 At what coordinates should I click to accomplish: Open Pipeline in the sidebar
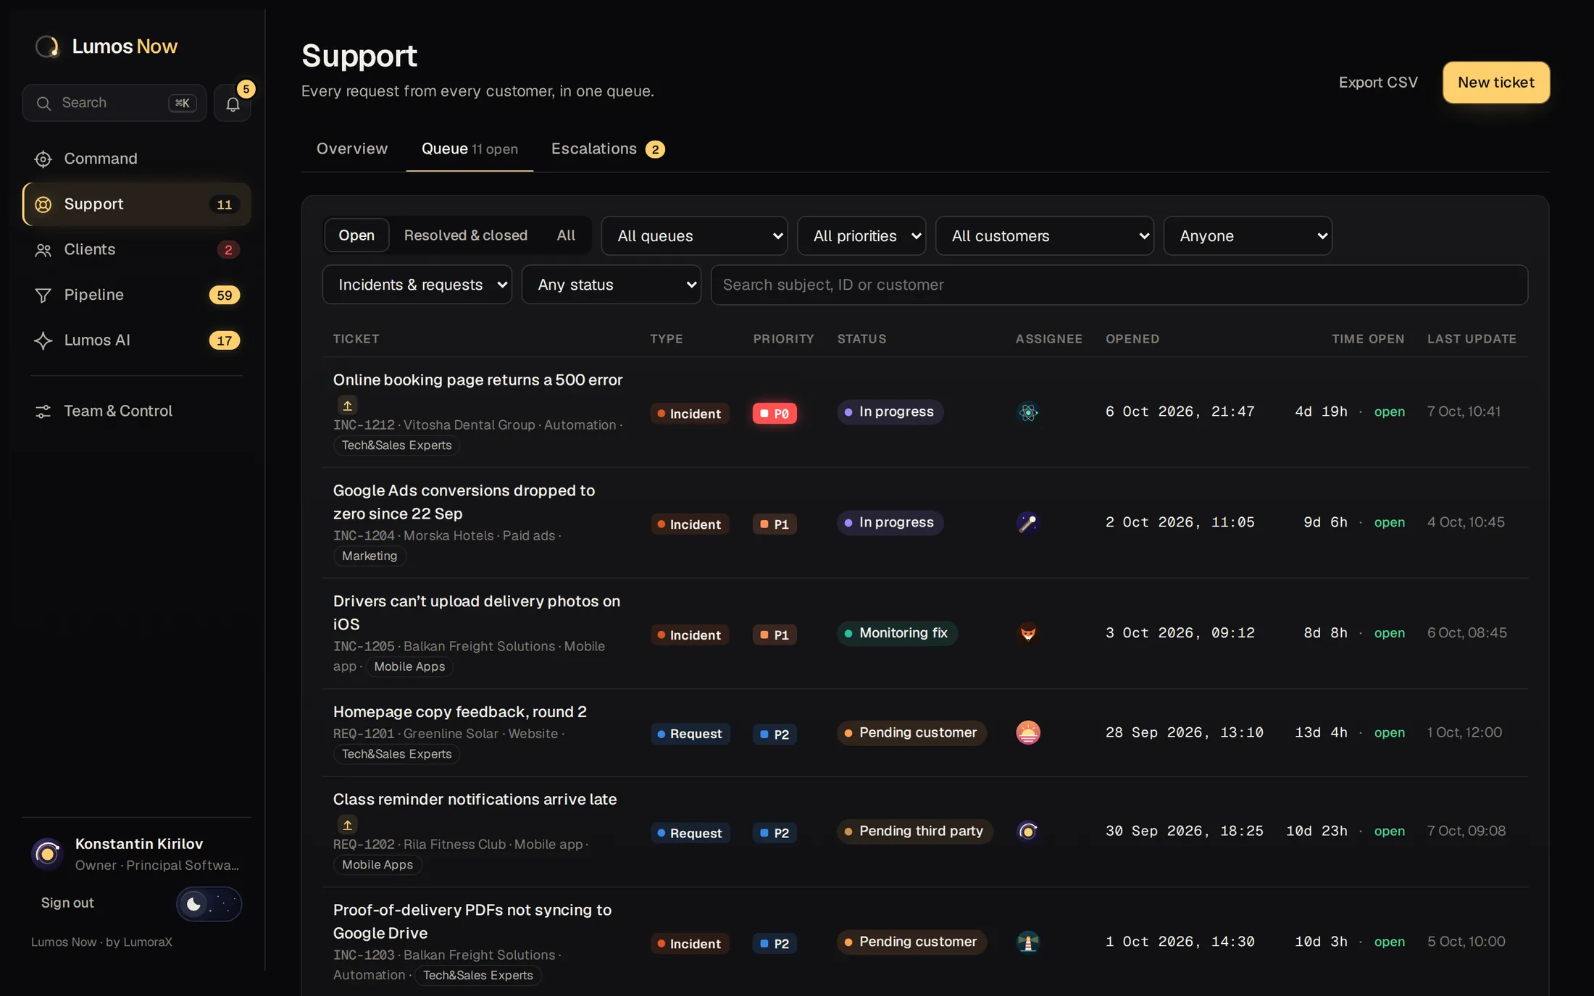tap(137, 296)
